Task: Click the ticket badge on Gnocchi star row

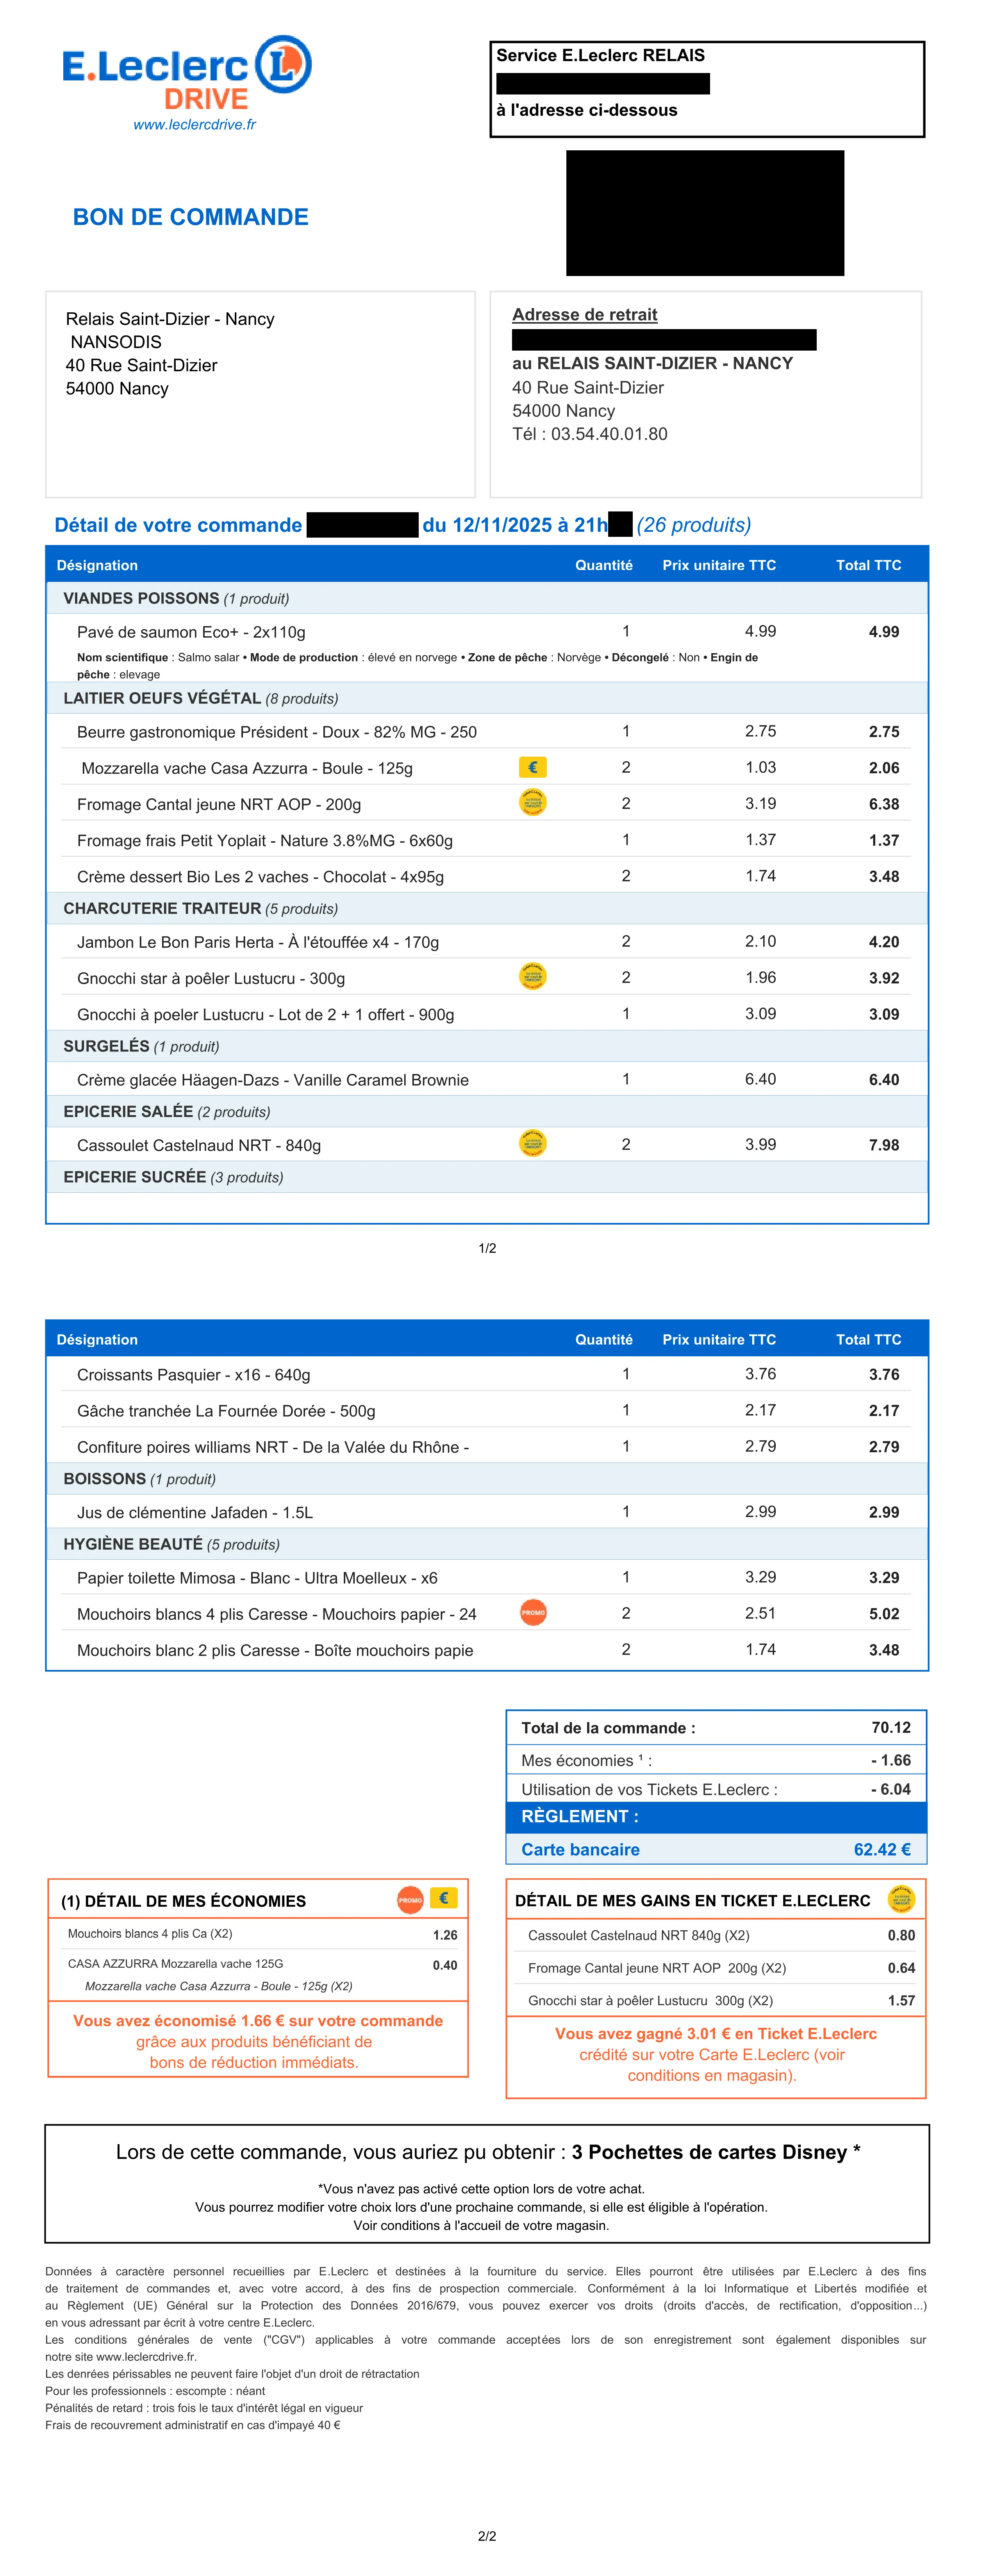Action: [533, 976]
